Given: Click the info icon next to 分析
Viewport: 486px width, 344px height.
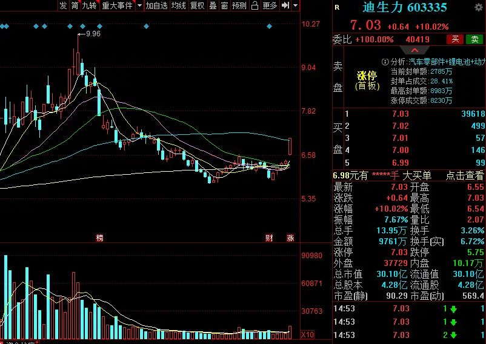Looking at the screenshot, I should pyautogui.click(x=384, y=62).
